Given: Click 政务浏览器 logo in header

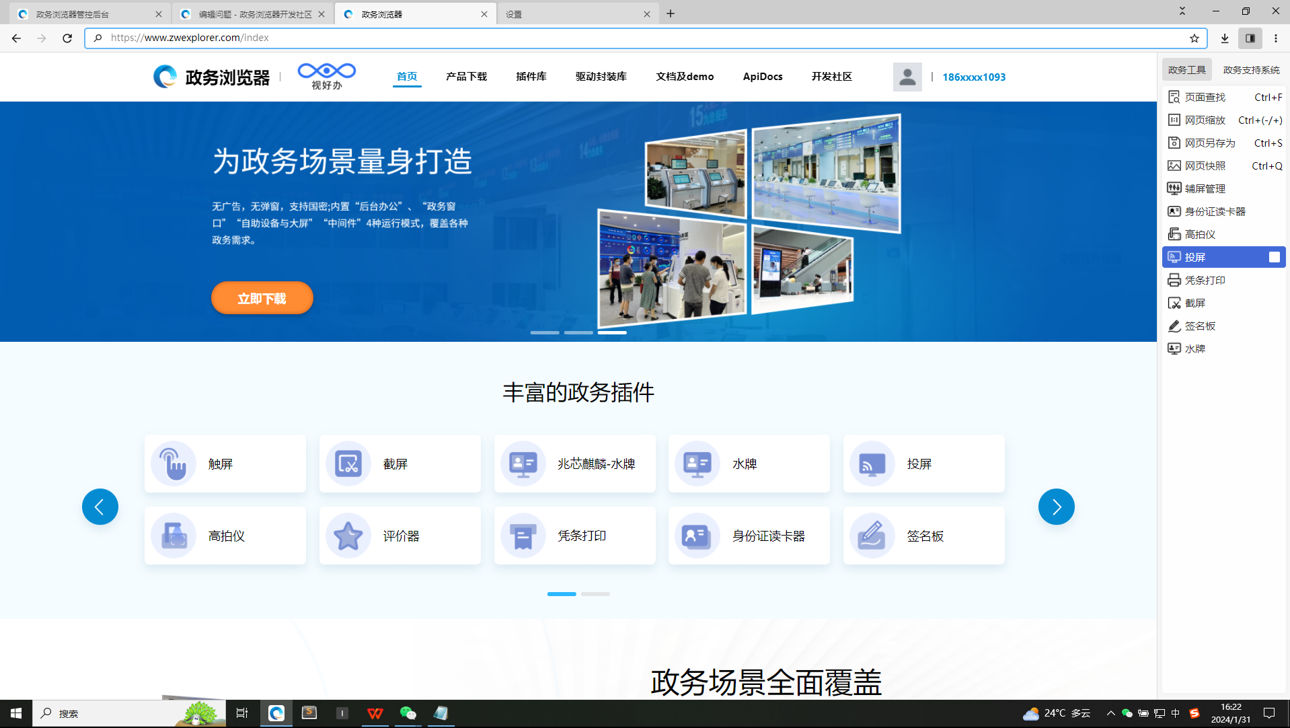Looking at the screenshot, I should (x=211, y=77).
